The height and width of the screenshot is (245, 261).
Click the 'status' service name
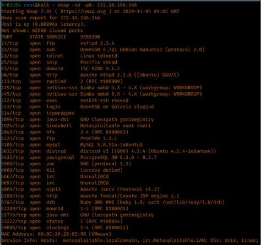tap(55, 221)
